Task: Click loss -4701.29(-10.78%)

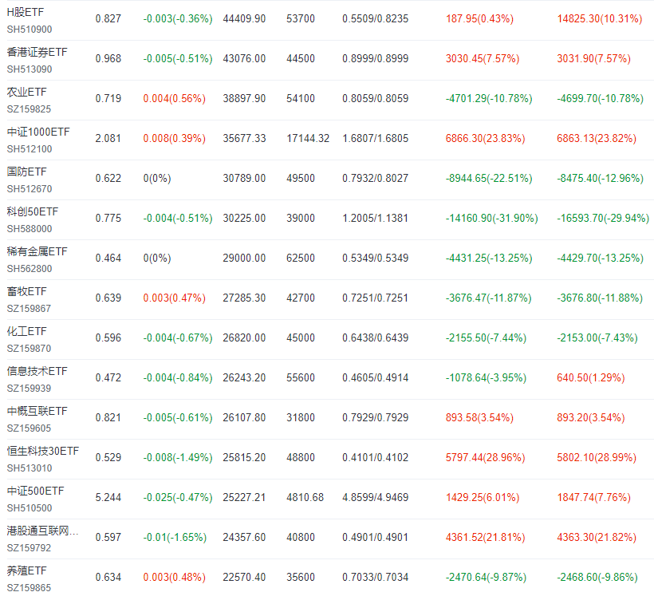Action: pyautogui.click(x=489, y=98)
